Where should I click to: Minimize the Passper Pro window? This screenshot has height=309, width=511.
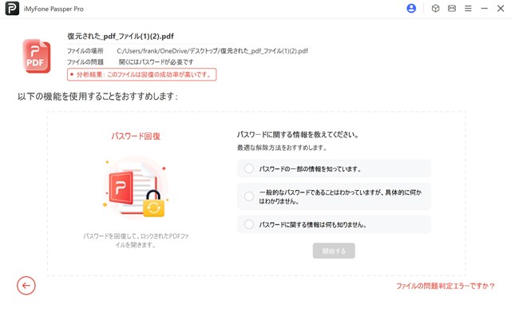tap(485, 9)
